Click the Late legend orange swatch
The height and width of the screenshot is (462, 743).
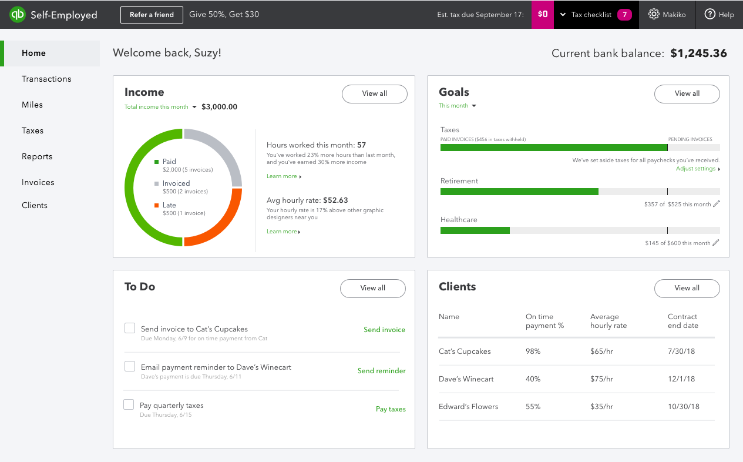point(157,205)
